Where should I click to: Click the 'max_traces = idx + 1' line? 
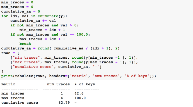[42, 39]
